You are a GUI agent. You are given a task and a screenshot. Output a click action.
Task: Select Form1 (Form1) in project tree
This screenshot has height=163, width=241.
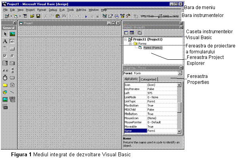click(153, 48)
